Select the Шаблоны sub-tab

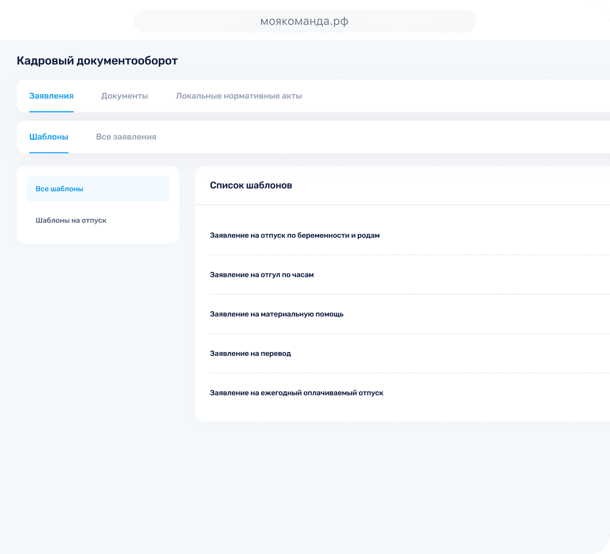[49, 137]
